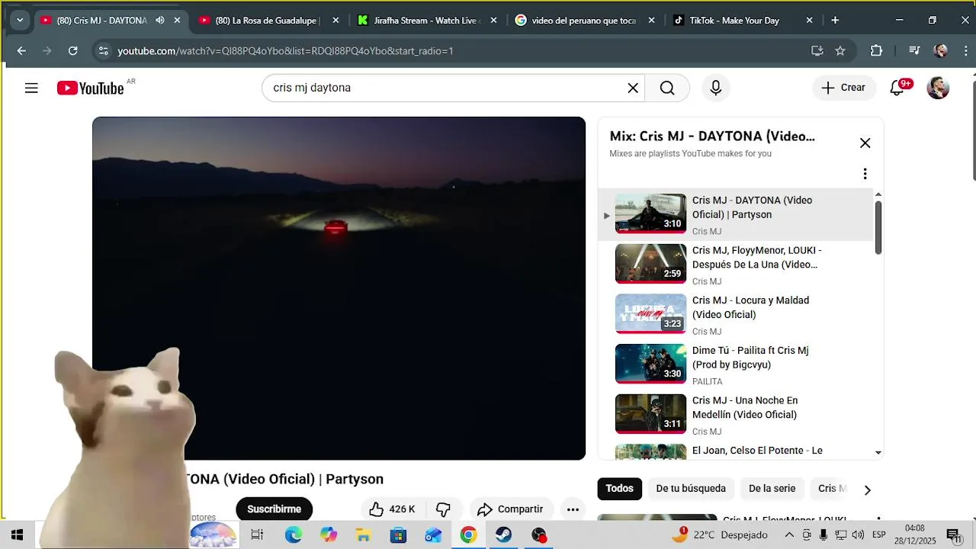
Task: Open File Explorer from taskbar
Action: (x=363, y=535)
